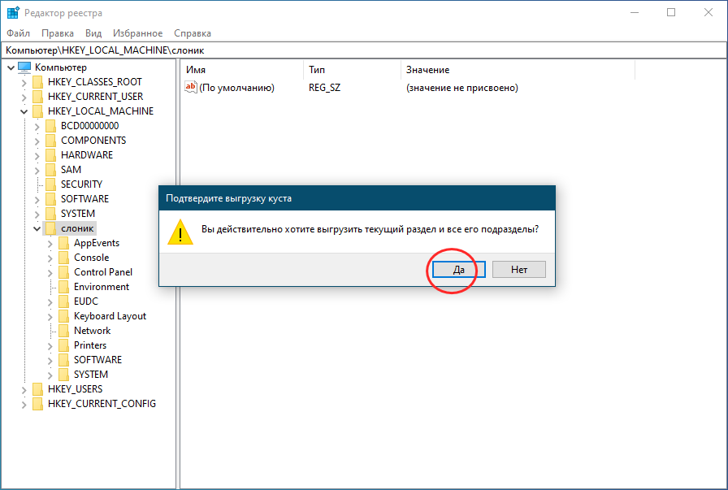Expand the AppEvents subkey
728x490 pixels.
(x=50, y=243)
